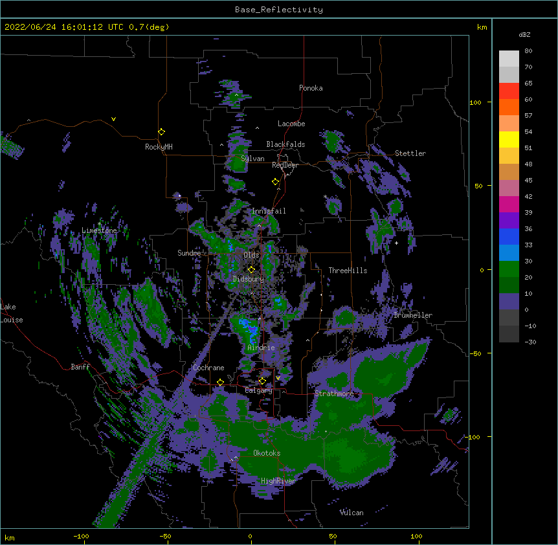
Task: Select the HighRiver label
Action: (x=278, y=481)
